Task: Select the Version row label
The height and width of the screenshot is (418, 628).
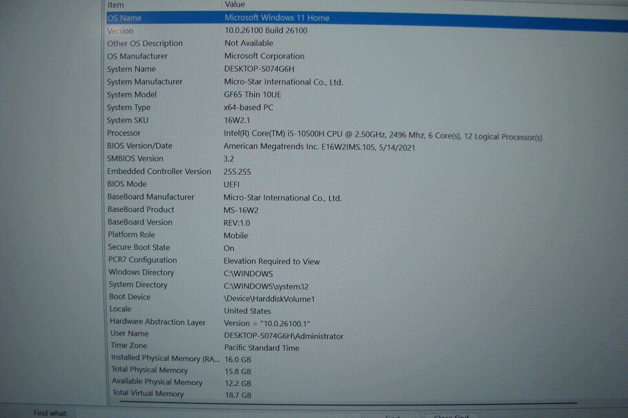Action: (x=120, y=31)
